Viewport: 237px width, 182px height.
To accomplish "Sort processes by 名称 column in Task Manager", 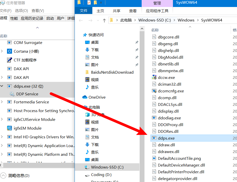I will coord(4,36).
